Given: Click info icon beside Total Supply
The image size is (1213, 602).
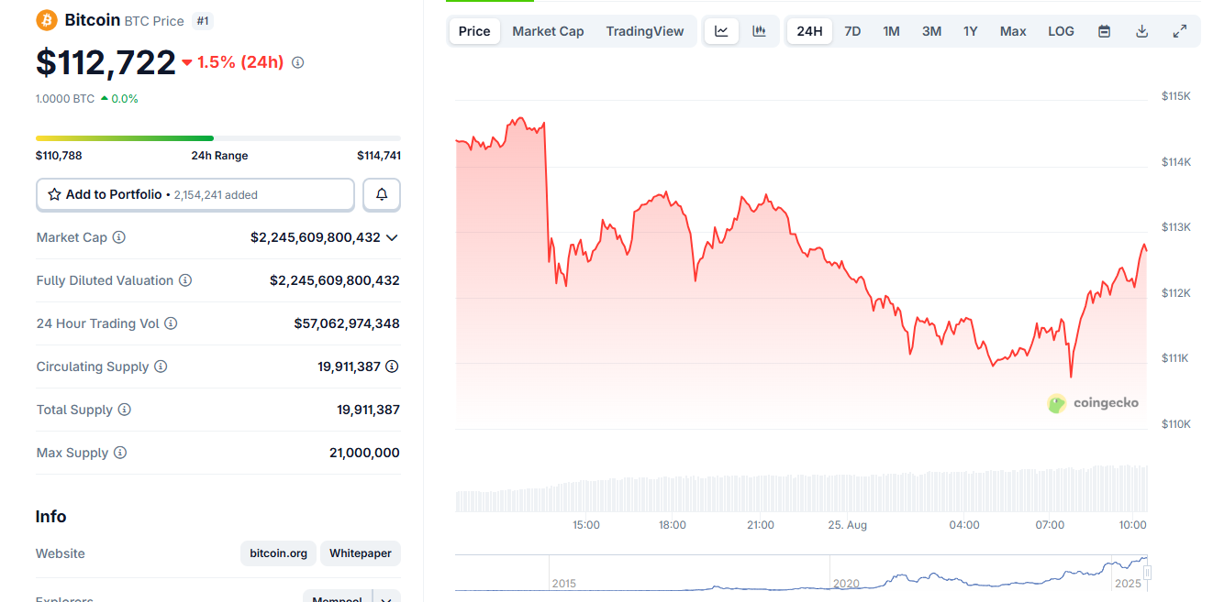Looking at the screenshot, I should click(x=125, y=410).
